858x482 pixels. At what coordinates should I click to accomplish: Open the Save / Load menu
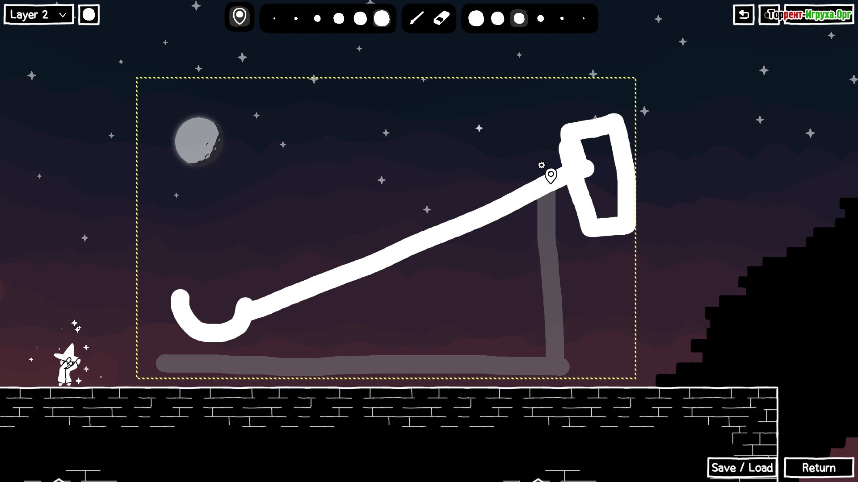pos(742,467)
